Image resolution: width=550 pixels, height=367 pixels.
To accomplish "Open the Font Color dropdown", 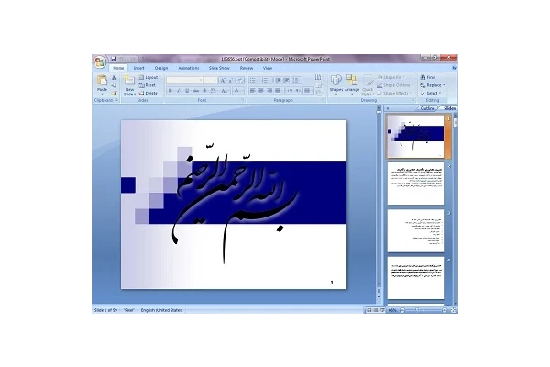I will [x=238, y=91].
